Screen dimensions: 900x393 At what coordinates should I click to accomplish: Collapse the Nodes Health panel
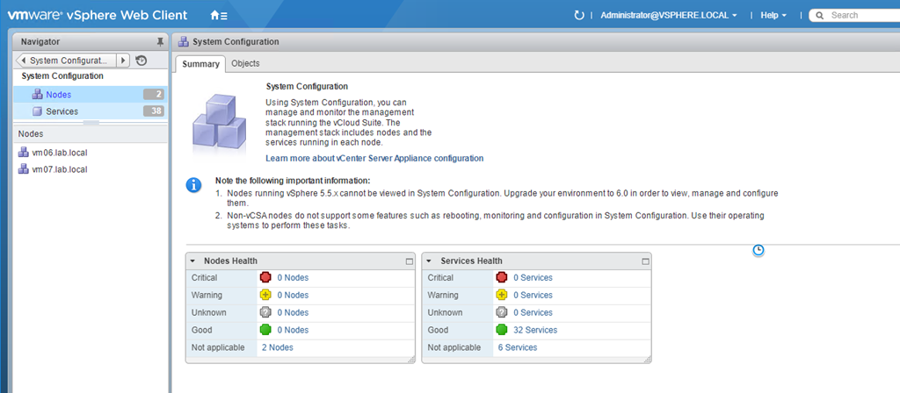coord(193,261)
